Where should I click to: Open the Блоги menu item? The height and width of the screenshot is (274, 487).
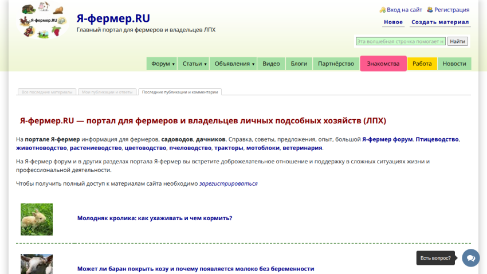(x=299, y=64)
